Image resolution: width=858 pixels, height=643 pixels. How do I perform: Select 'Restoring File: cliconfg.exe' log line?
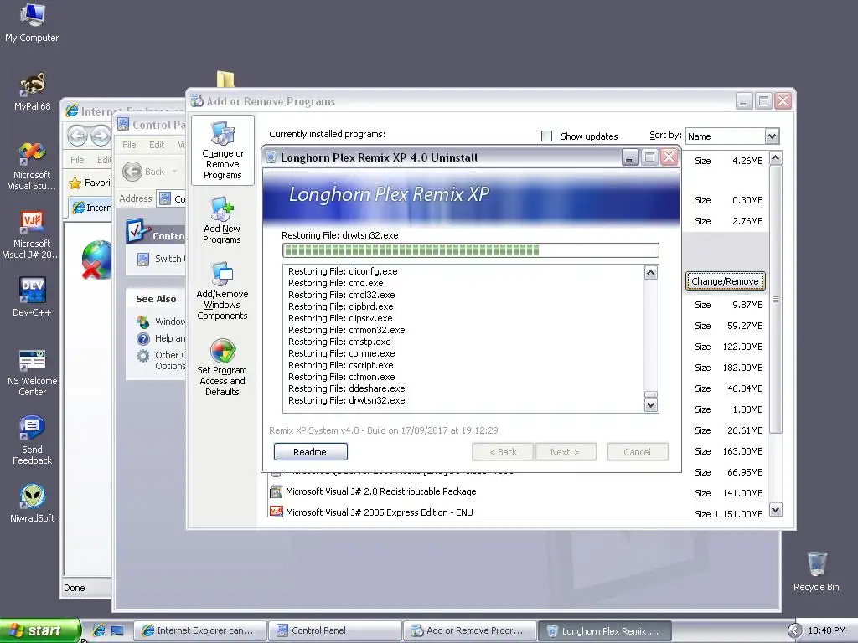(x=343, y=271)
